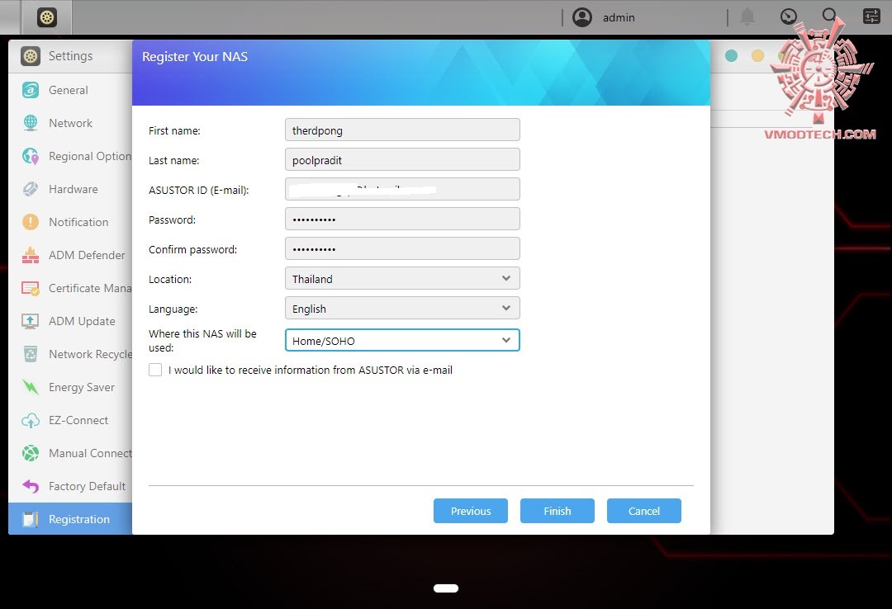892x609 pixels.
Task: Select General icon in sidebar
Action: tap(31, 90)
